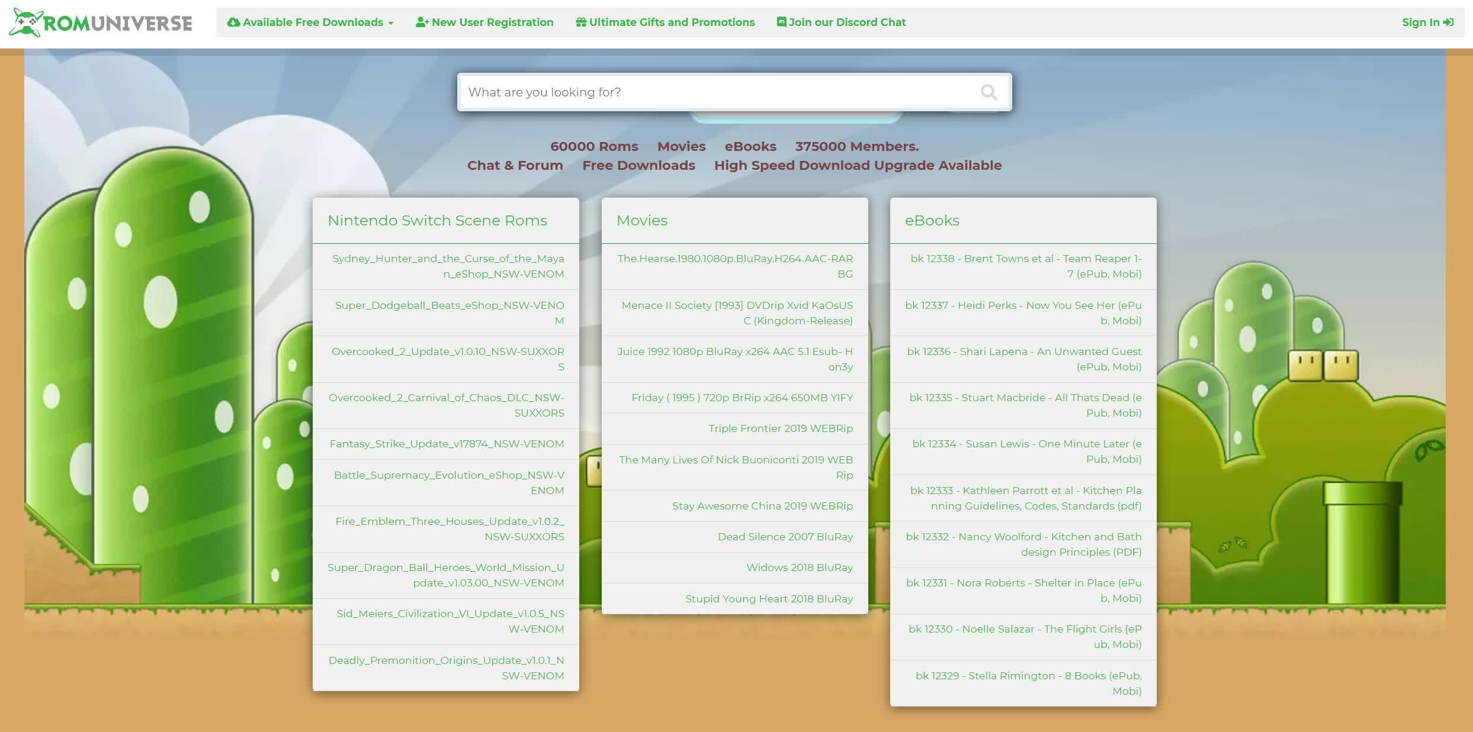1473x732 pixels.
Task: Open Juice 1992 1080p BluRay movie
Action: 735,359
